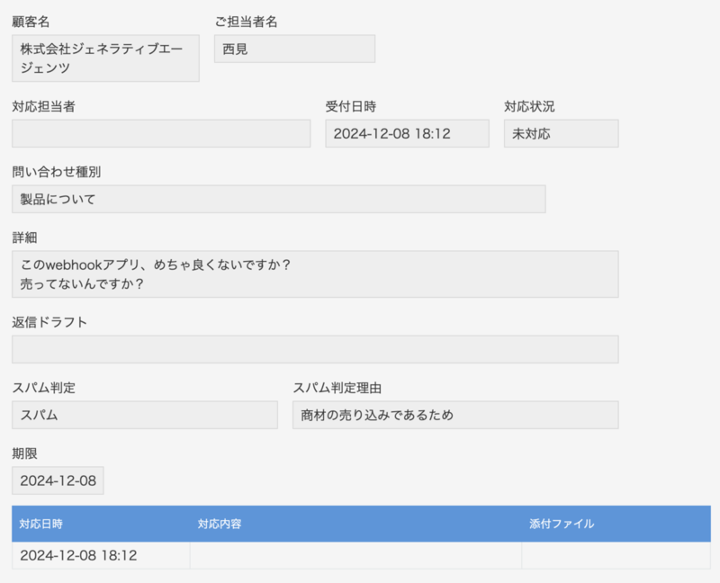Screen dimensions: 720x583
Task: Click the 対応担当者 label
Action: pyautogui.click(x=43, y=106)
